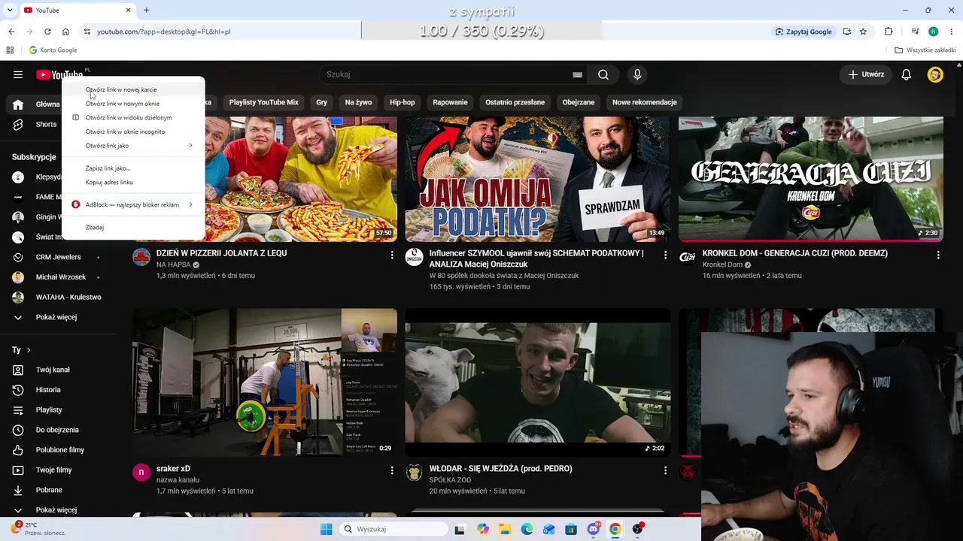Expand Pokaż więcej under subscriptions
The image size is (963, 541).
tap(58, 317)
